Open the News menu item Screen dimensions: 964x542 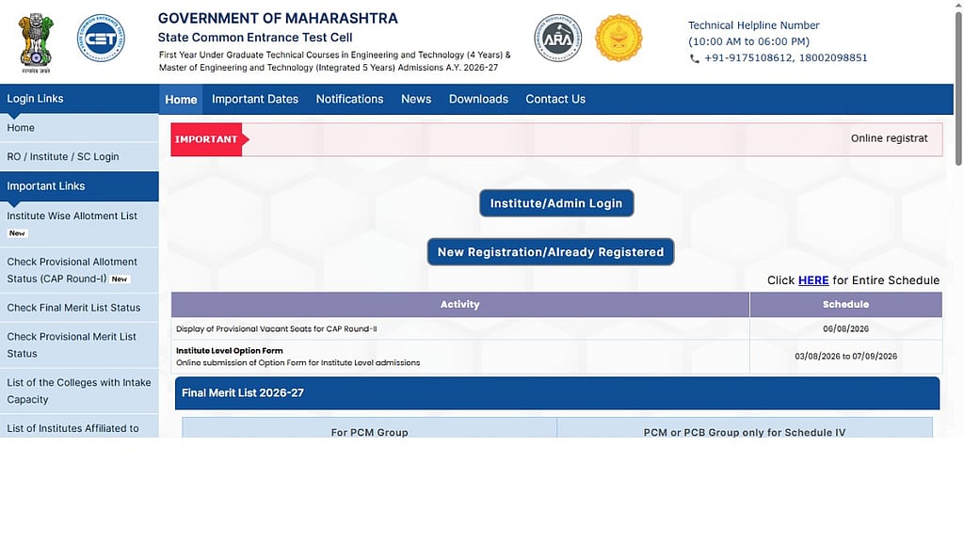tap(416, 99)
